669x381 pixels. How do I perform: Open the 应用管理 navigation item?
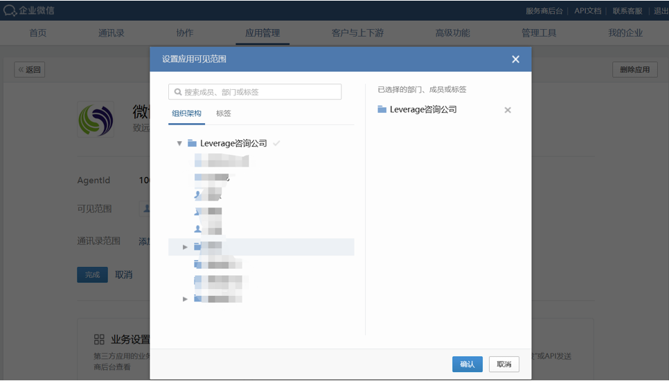(262, 32)
